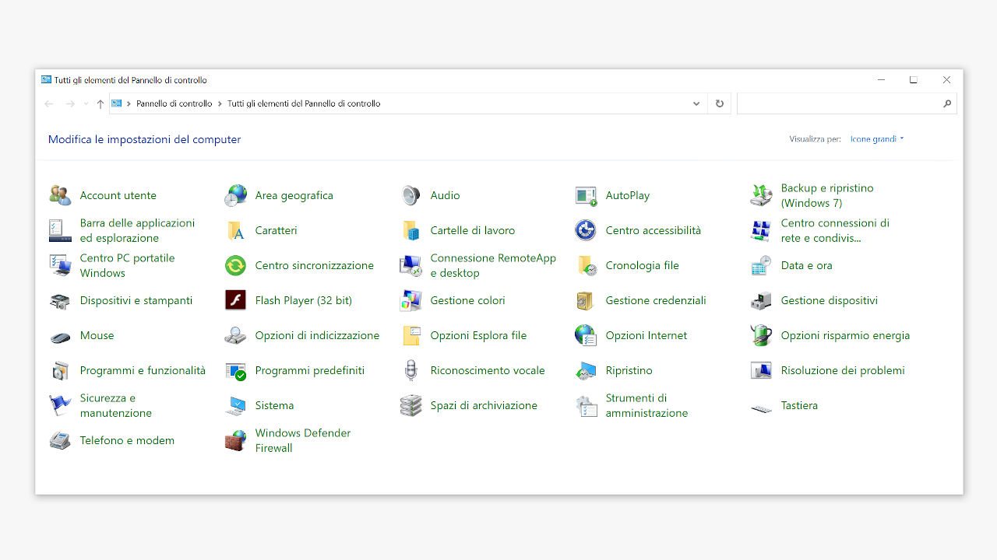
Task: Open Connessione RemoteApp e desktop icon
Action: pyautogui.click(x=410, y=265)
